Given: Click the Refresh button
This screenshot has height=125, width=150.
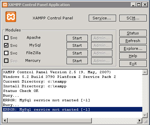Looking at the screenshot, I should (x=133, y=41).
